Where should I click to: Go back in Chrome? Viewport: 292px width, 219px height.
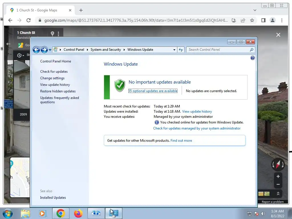(x=10, y=20)
